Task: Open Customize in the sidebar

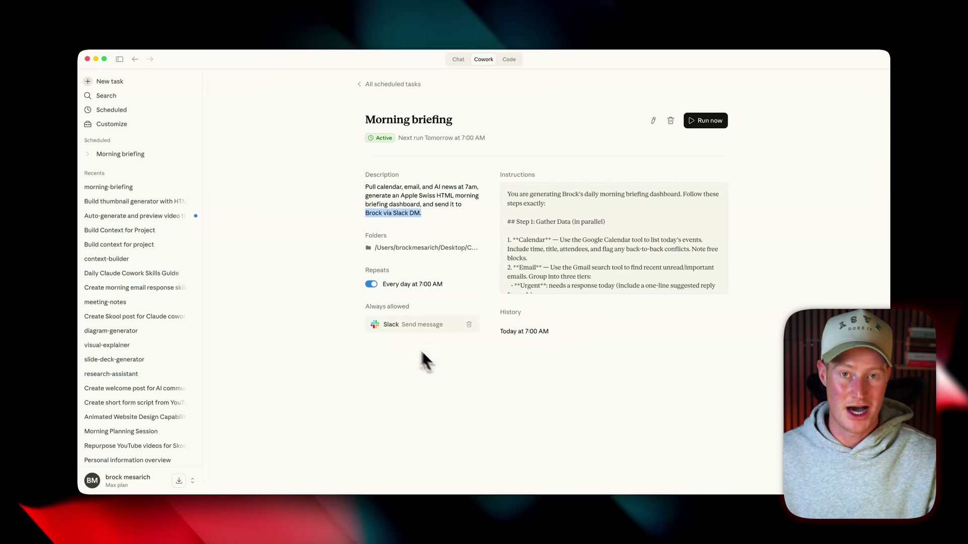Action: click(x=105, y=124)
